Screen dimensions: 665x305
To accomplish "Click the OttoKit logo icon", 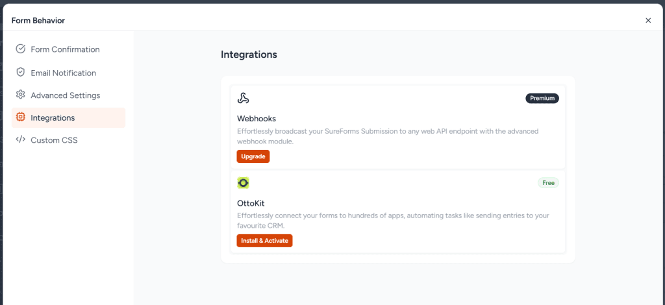I will [244, 183].
